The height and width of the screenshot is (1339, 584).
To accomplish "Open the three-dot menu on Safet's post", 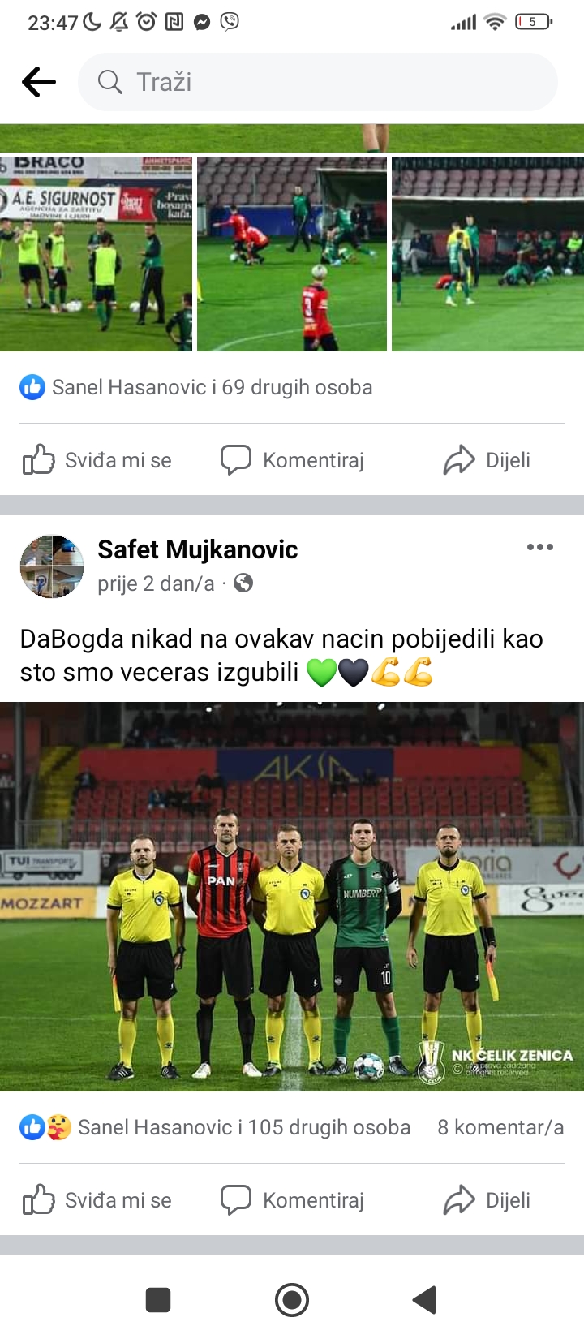I will point(540,547).
